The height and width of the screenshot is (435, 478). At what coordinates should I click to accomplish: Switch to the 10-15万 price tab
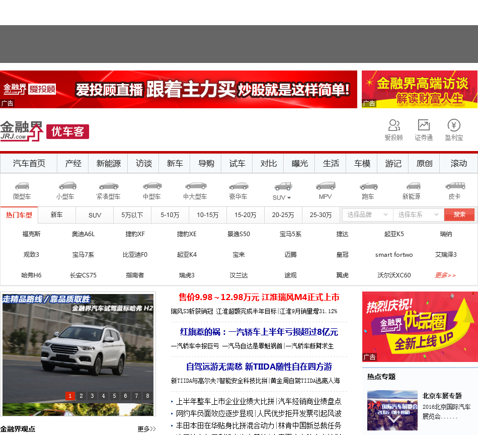click(x=208, y=215)
